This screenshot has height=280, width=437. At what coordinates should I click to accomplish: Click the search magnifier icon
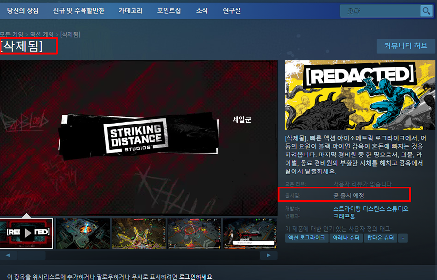click(426, 11)
